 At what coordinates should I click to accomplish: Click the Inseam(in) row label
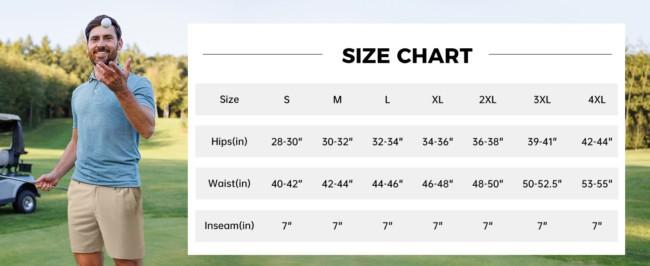[x=229, y=225]
